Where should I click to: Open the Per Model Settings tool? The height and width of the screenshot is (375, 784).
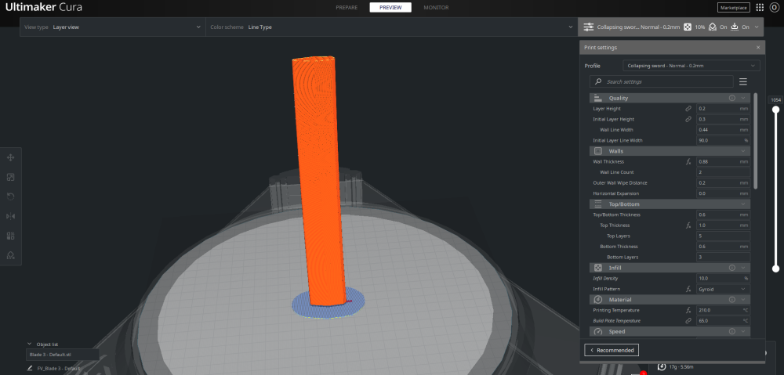10,236
